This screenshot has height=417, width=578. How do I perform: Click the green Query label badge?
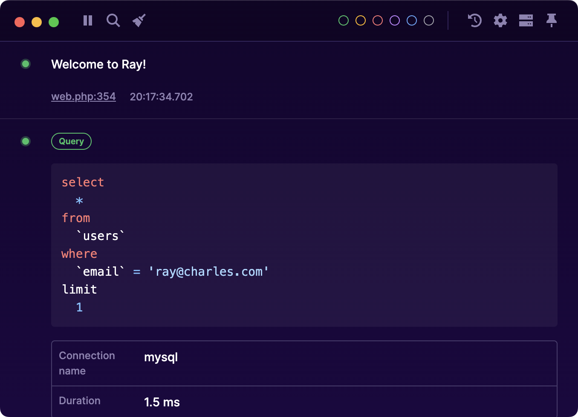(71, 141)
